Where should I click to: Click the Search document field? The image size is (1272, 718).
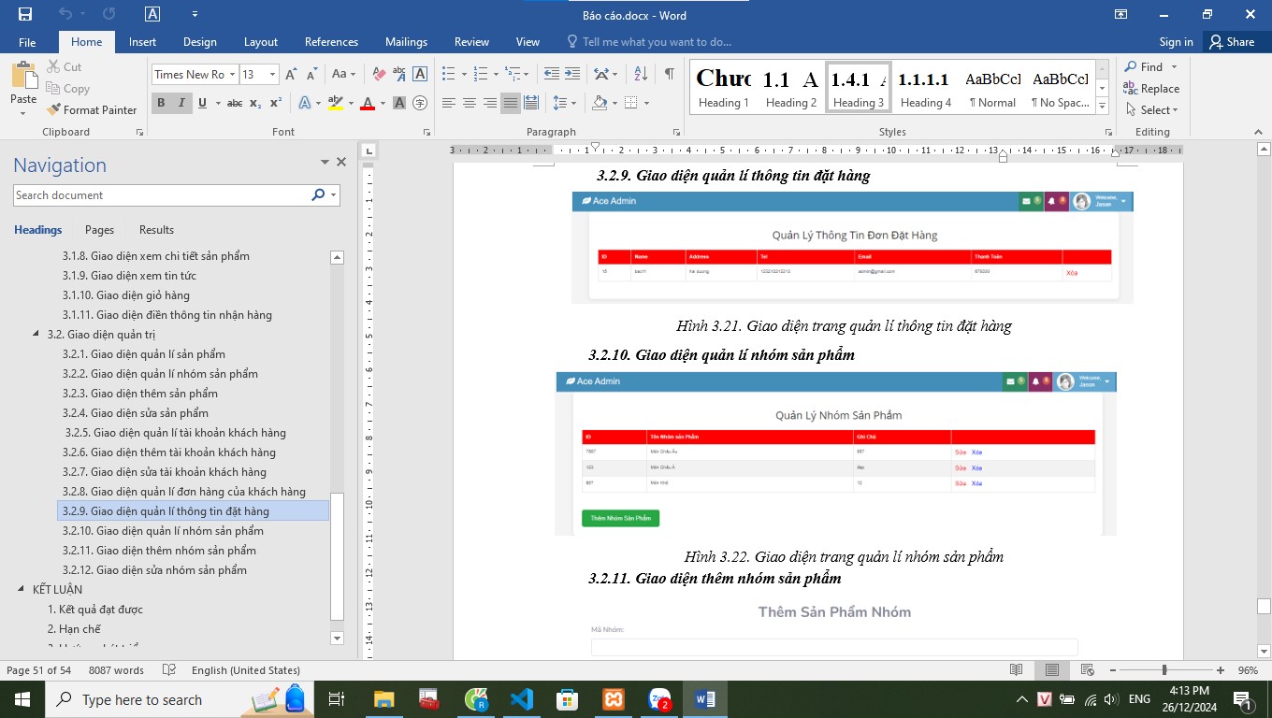point(162,195)
